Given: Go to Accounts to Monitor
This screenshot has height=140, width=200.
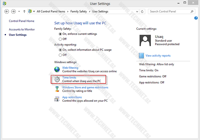Looking at the screenshot, I should pyautogui.click(x=22, y=29).
